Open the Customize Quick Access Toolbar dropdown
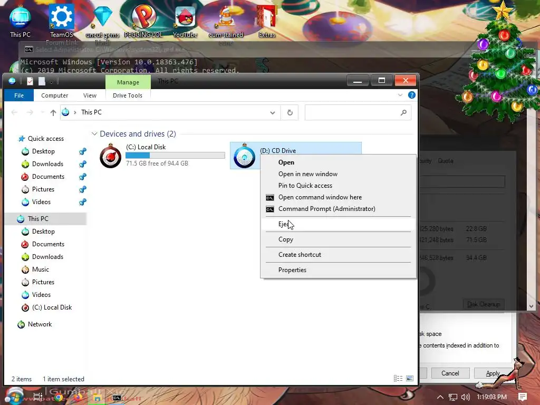Image resolution: width=540 pixels, height=405 pixels. [51, 82]
